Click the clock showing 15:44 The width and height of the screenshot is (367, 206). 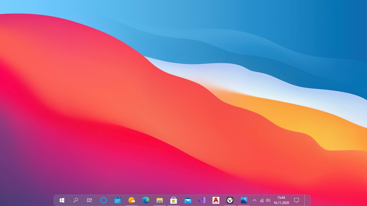tap(281, 198)
